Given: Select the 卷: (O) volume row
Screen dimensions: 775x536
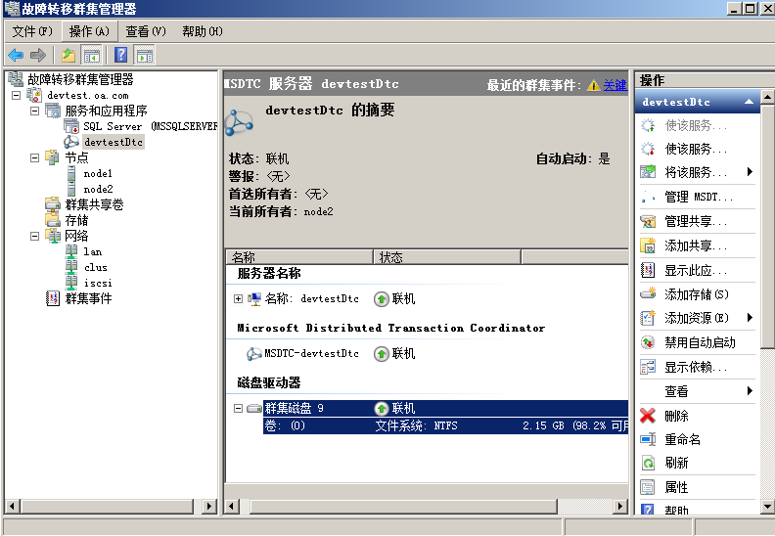Looking at the screenshot, I should [445, 425].
